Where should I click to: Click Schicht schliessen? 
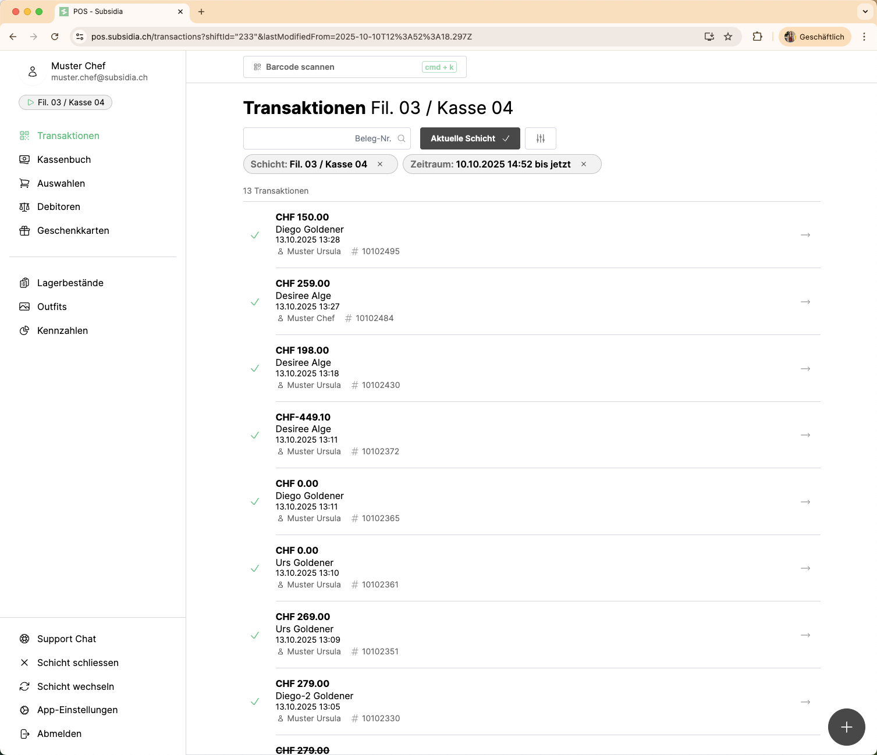click(x=77, y=663)
